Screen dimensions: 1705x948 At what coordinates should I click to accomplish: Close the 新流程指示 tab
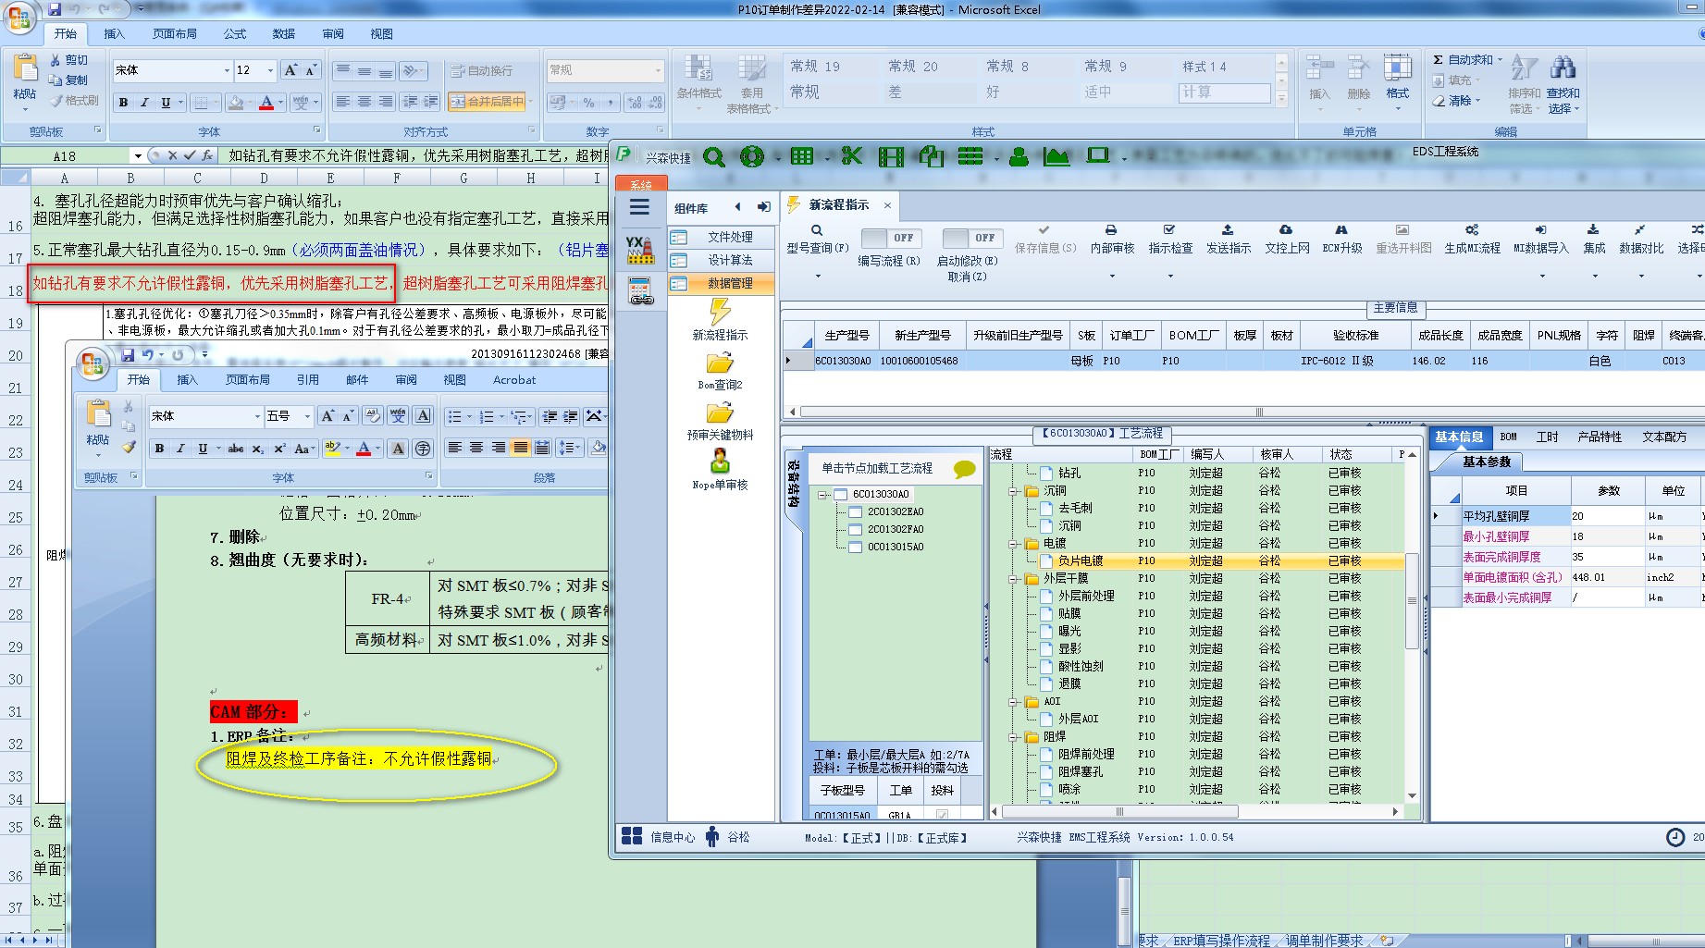887,205
